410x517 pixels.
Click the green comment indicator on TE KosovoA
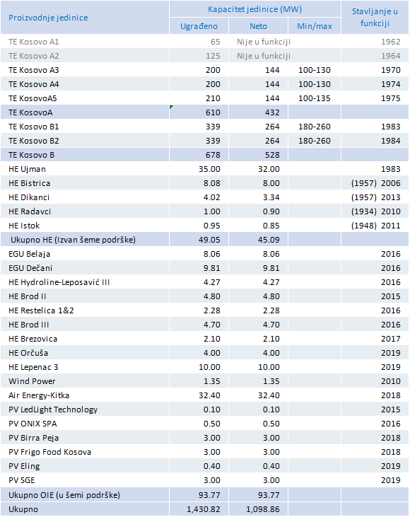(171, 107)
